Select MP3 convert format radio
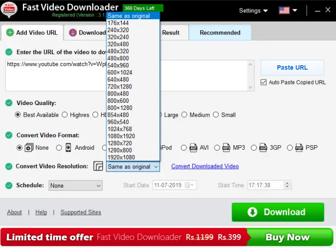 (x=217, y=147)
